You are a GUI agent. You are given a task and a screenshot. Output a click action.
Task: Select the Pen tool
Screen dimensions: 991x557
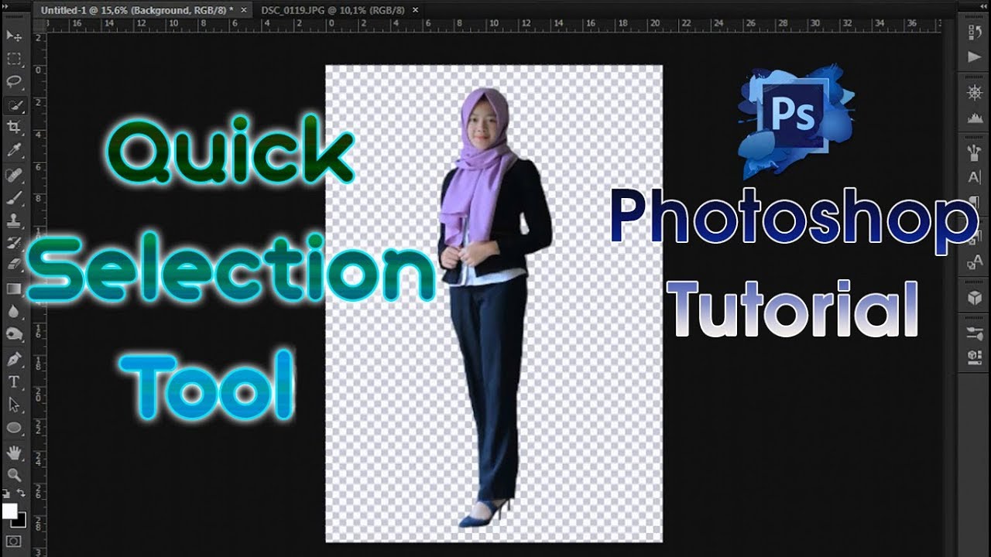(x=14, y=359)
